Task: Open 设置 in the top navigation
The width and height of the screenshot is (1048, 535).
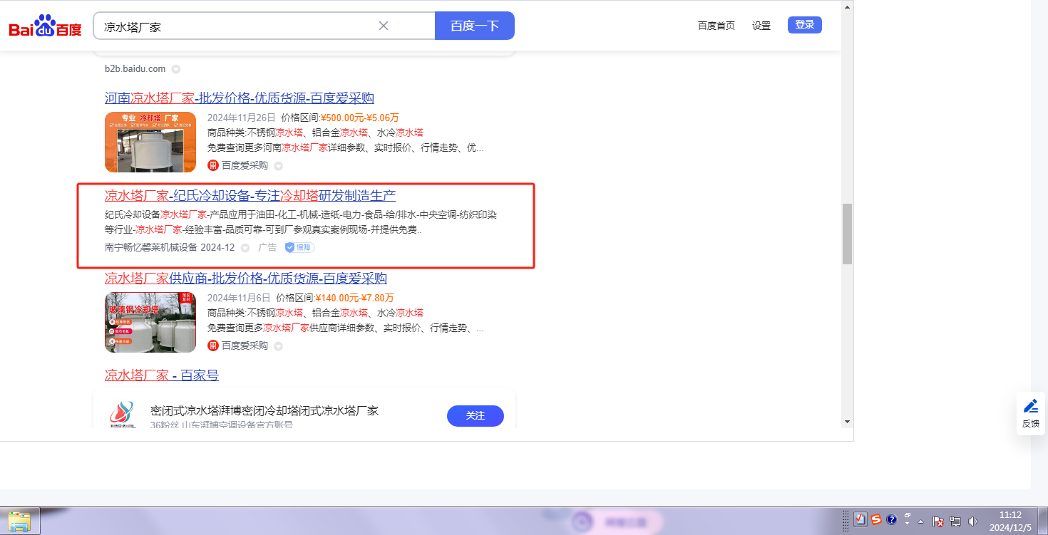Action: pos(761,26)
